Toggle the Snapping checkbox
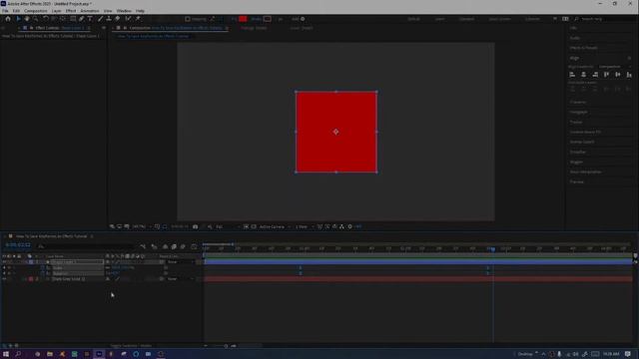Viewport: 639px width, 359px height. click(188, 19)
